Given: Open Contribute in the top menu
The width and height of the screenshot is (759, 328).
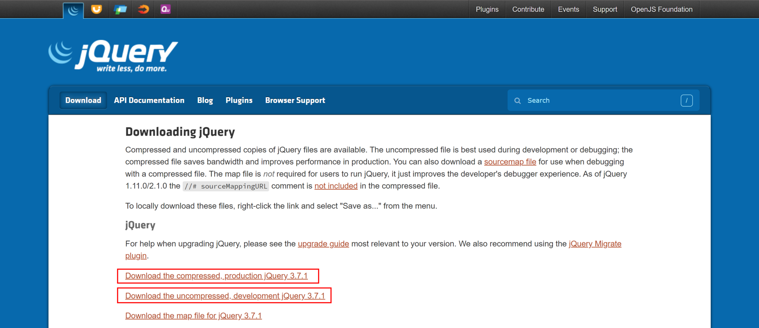Looking at the screenshot, I should [x=528, y=9].
